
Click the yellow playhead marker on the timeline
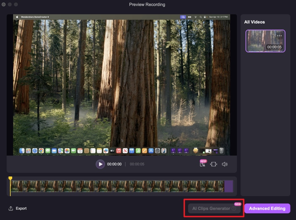[10, 178]
